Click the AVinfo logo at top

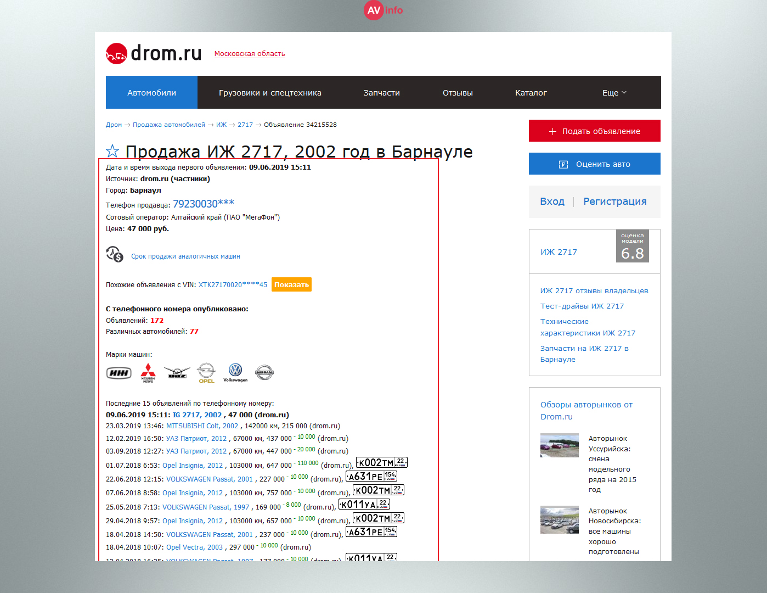pos(383,10)
